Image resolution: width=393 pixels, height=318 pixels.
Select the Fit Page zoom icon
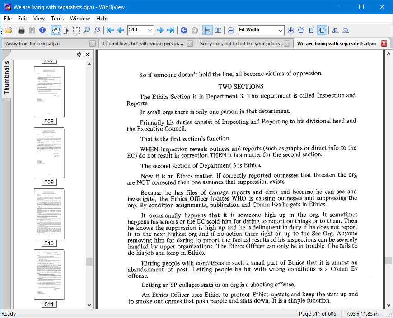(x=311, y=30)
